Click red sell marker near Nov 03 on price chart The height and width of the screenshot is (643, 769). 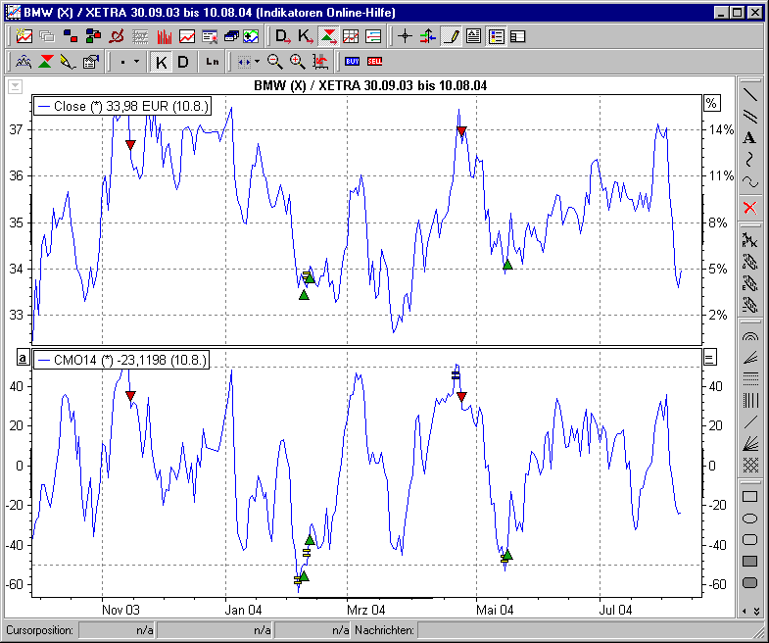[x=130, y=145]
